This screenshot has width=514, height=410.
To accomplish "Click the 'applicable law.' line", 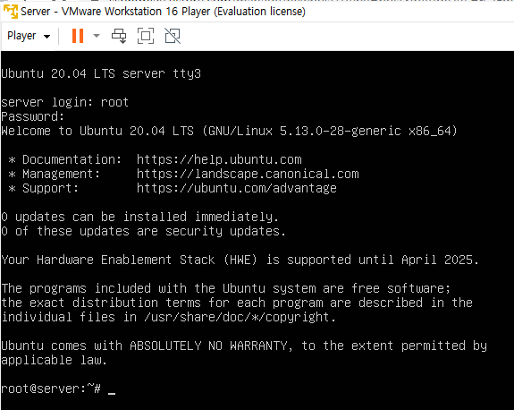I will pos(55,360).
